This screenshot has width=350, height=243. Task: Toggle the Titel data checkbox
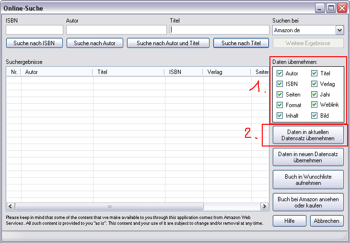click(x=315, y=73)
